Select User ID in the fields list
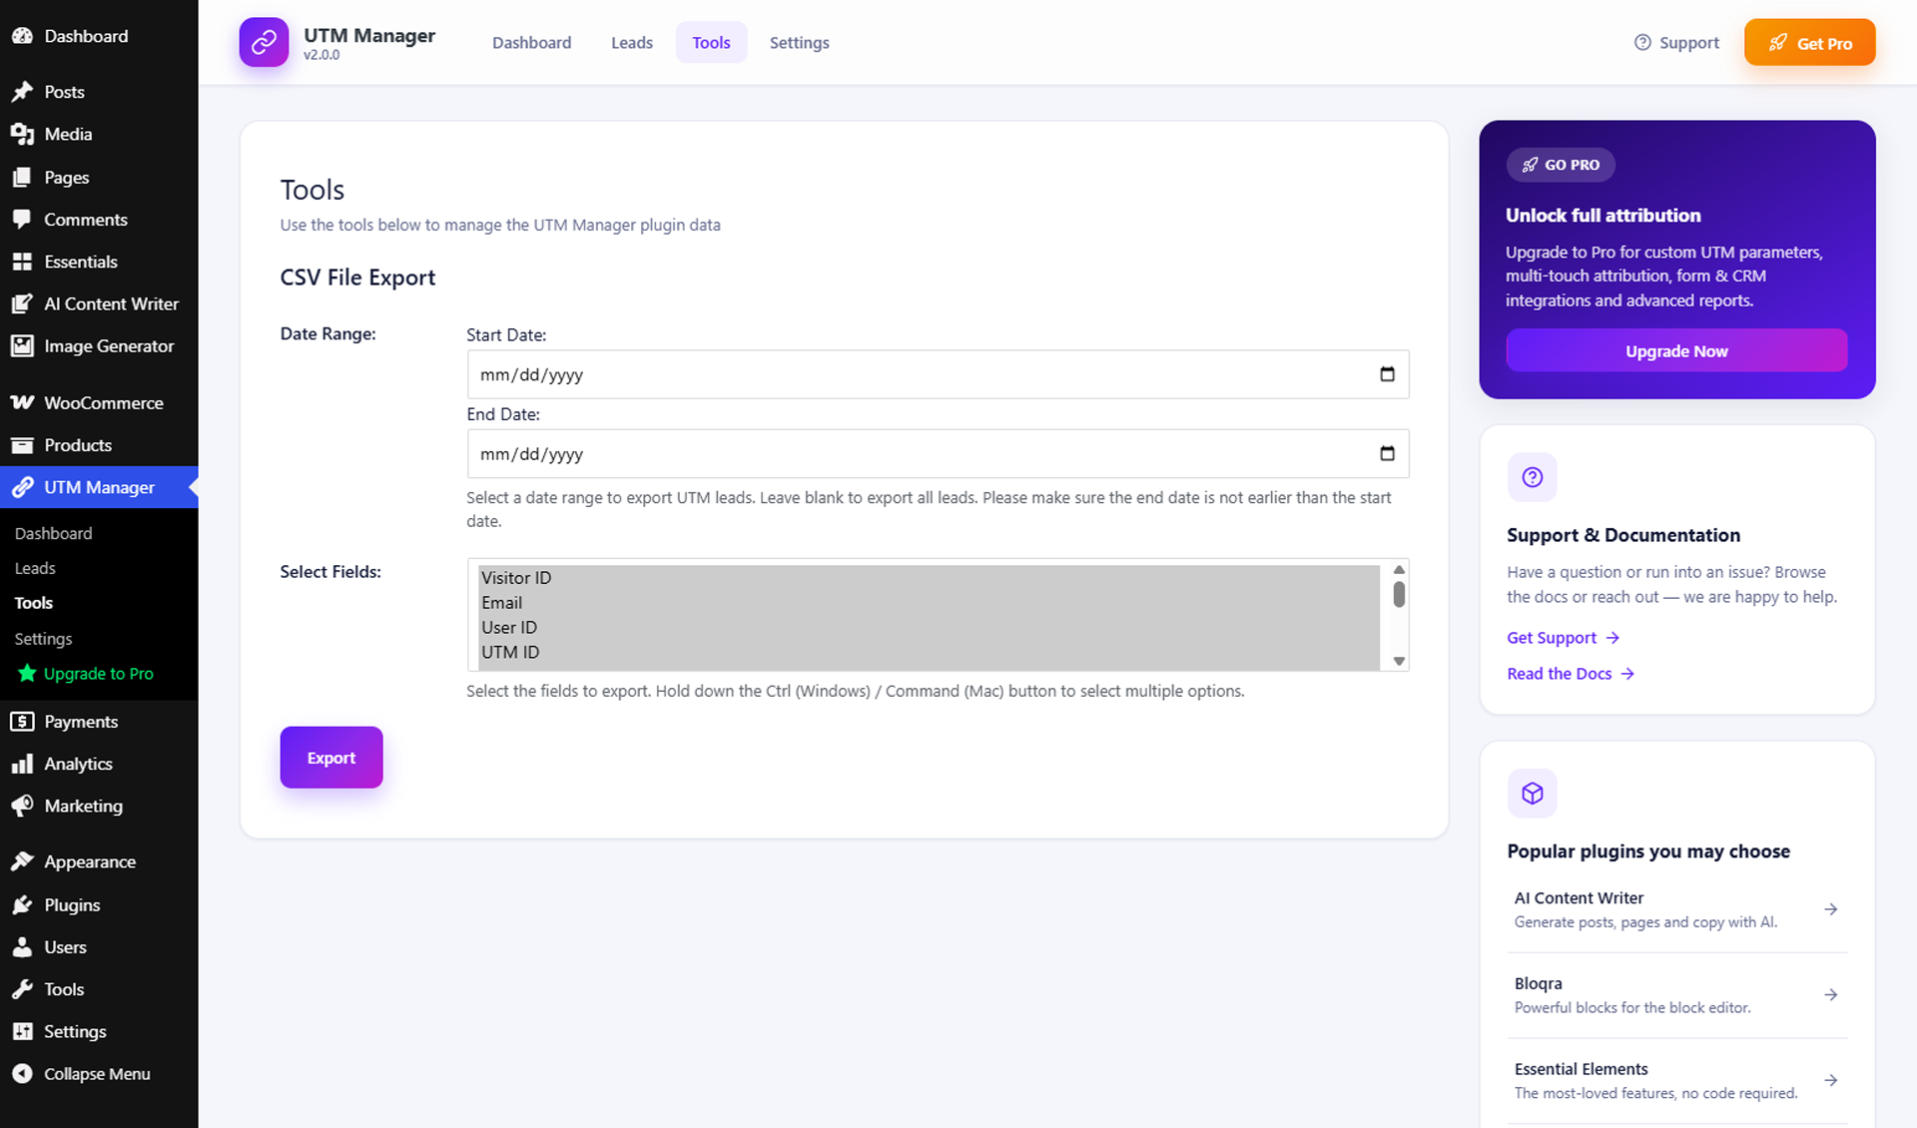Screen dimensions: 1917x1128 [930, 628]
